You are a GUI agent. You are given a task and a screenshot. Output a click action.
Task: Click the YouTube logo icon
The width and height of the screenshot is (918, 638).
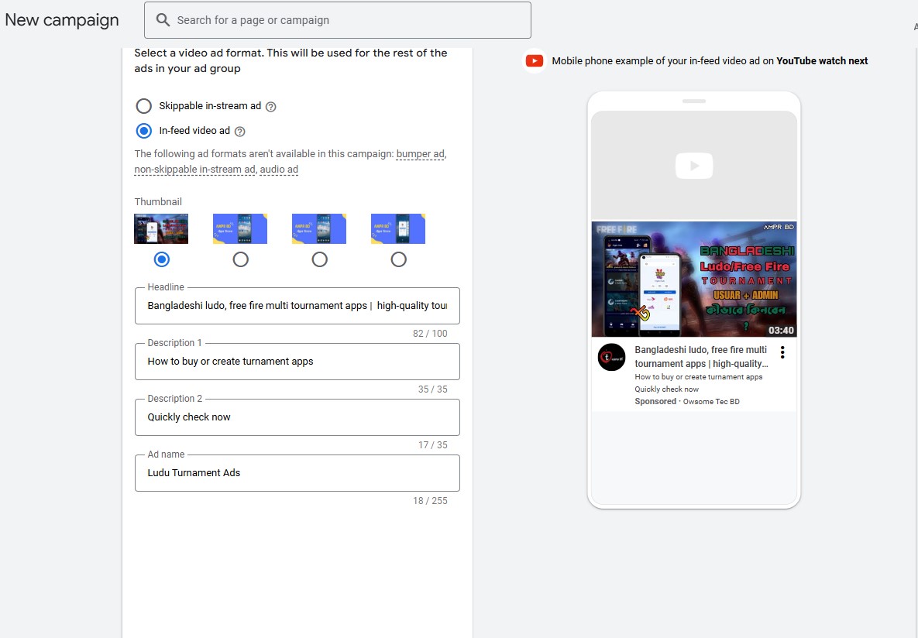pyautogui.click(x=534, y=61)
